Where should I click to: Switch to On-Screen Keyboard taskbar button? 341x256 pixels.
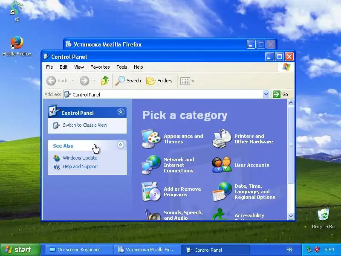[x=78, y=250]
